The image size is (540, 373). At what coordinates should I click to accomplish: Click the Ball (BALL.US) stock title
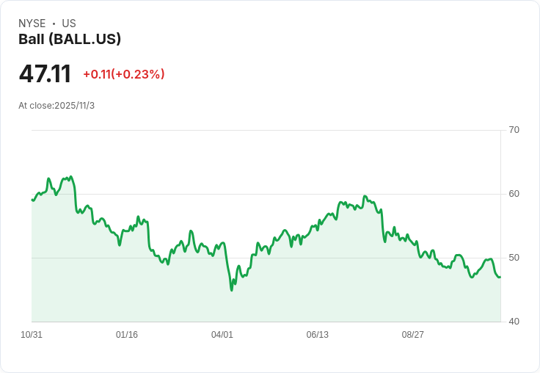[x=70, y=40]
